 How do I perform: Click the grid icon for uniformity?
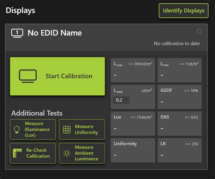click(67, 129)
